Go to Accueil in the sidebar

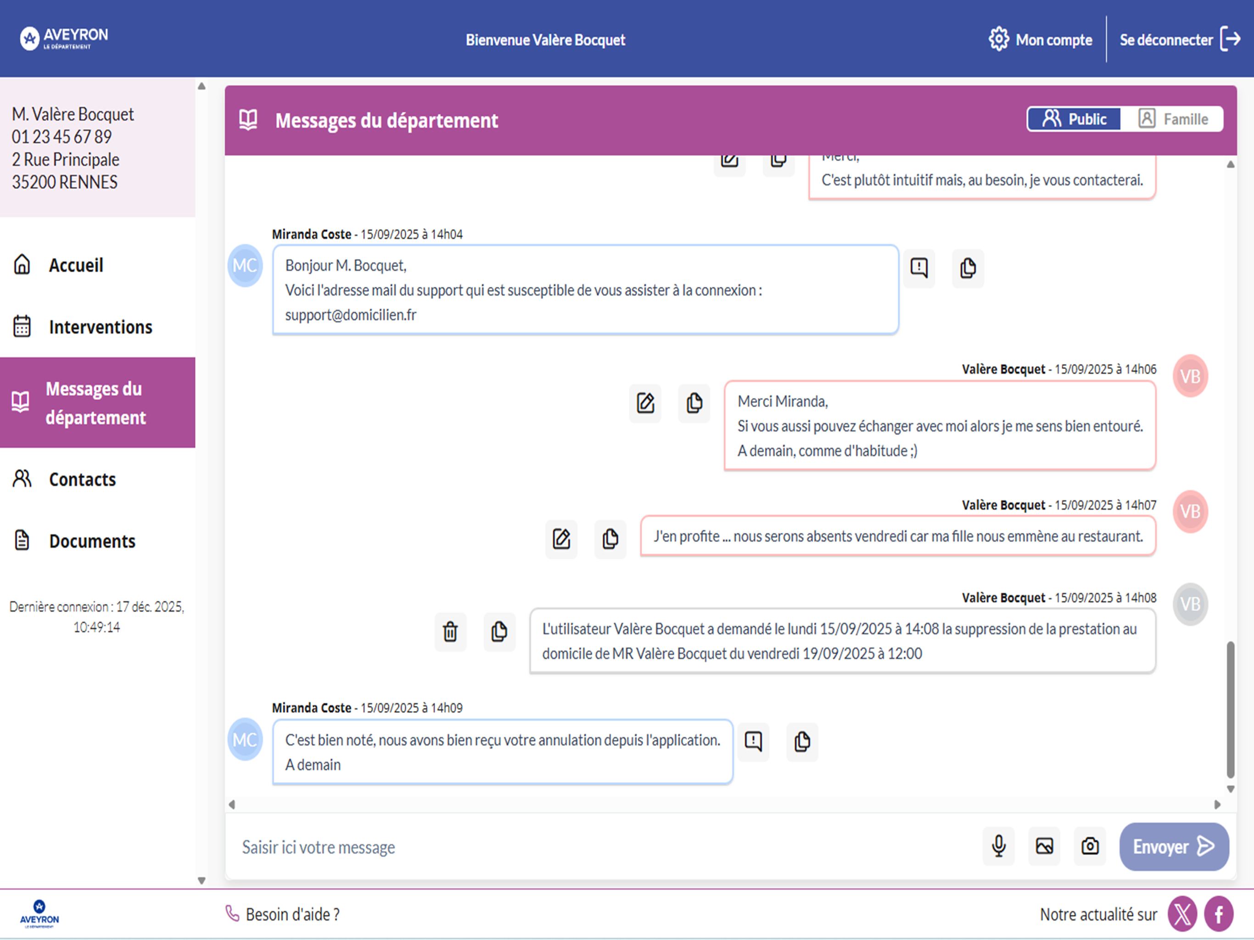pos(75,265)
